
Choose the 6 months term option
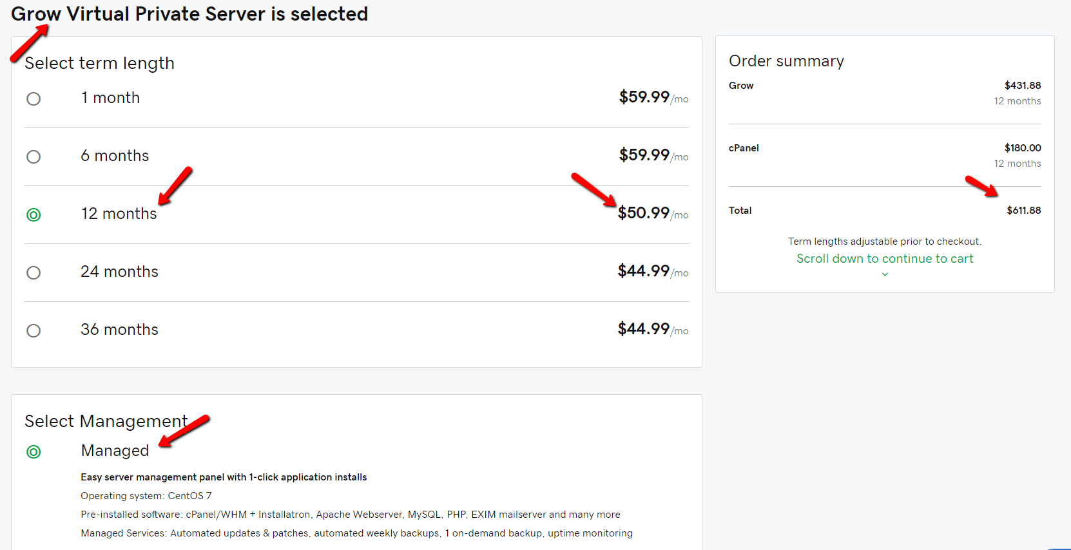point(34,156)
